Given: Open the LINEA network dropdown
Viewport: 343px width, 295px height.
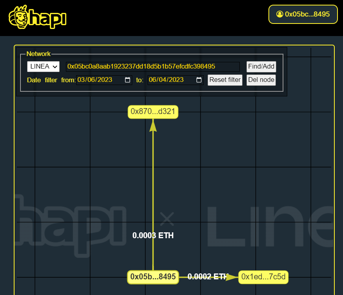Looking at the screenshot, I should click(x=43, y=66).
